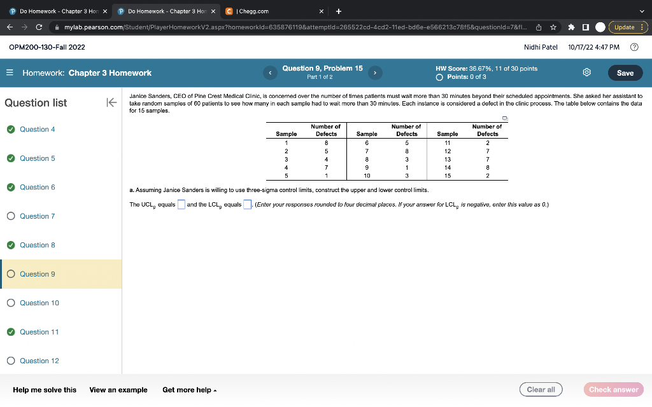The width and height of the screenshot is (652, 407).
Task: Click the LCLp answer input box
Action: (x=247, y=204)
